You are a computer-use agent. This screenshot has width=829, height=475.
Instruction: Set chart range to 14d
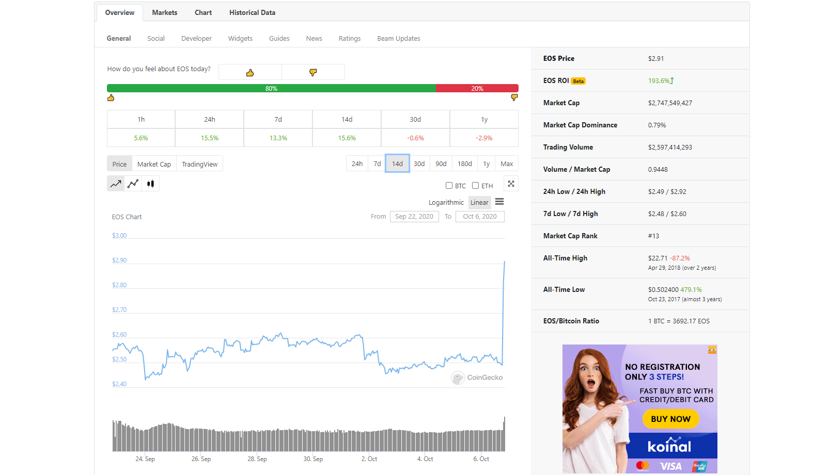(397, 163)
